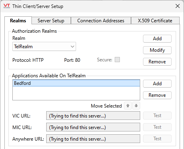The width and height of the screenshot is (184, 149).
Task: Select the Realms tab
Action: (18, 21)
